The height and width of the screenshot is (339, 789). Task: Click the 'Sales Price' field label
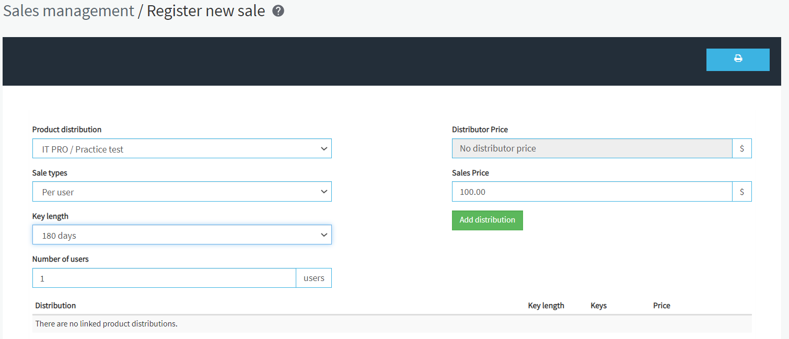coord(470,173)
